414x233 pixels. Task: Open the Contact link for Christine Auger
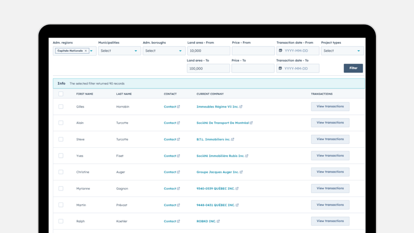click(172, 172)
